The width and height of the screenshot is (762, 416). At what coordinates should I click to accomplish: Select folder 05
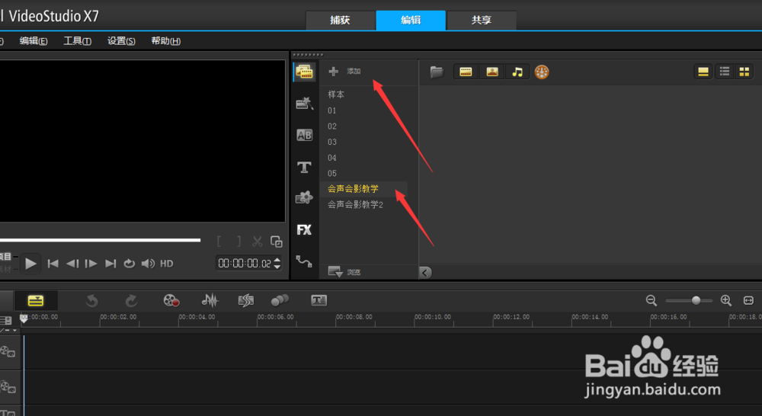click(332, 174)
